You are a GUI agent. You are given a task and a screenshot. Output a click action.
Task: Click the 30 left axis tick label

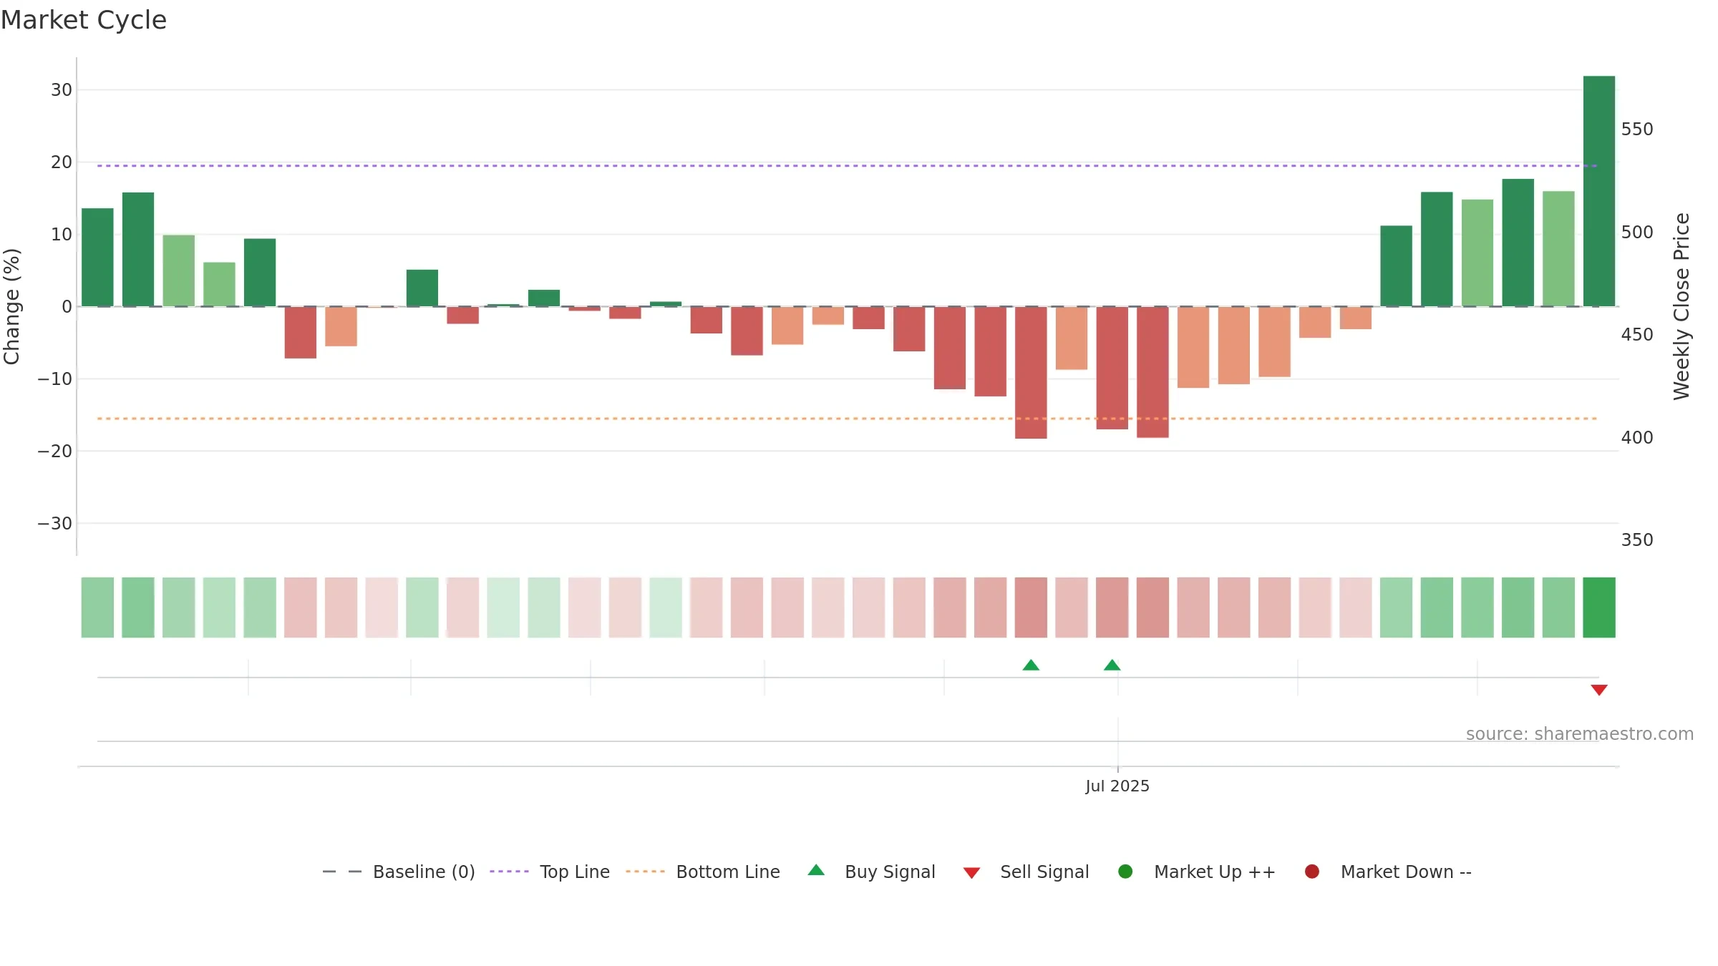[62, 90]
